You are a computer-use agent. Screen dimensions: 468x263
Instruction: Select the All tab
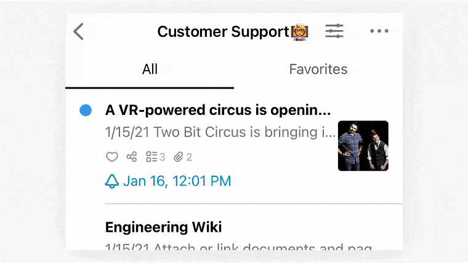(150, 69)
